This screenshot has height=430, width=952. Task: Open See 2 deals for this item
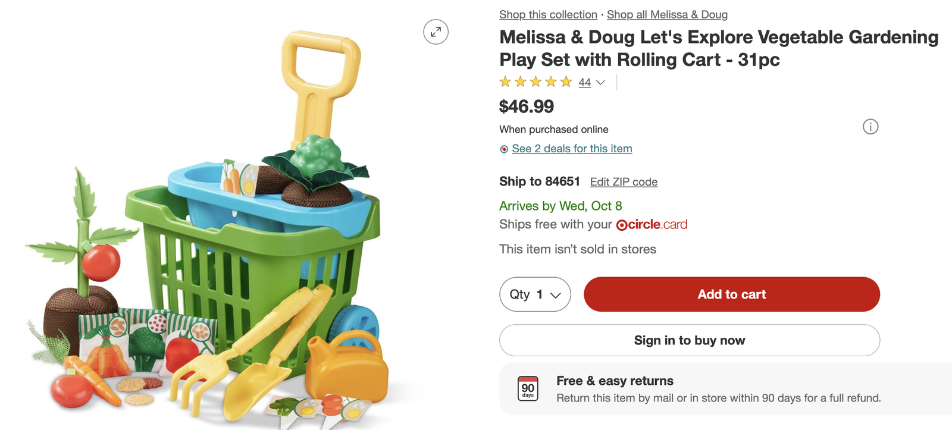pos(572,149)
